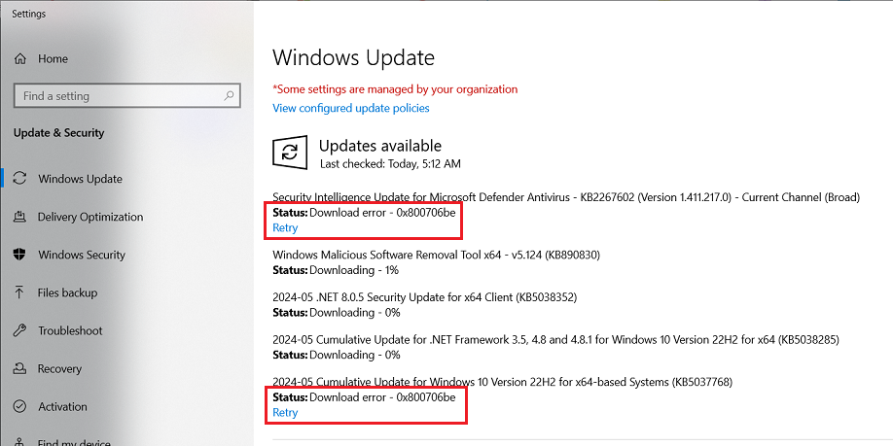Click the Files backup upward arrow icon
893x446 pixels.
(x=19, y=292)
